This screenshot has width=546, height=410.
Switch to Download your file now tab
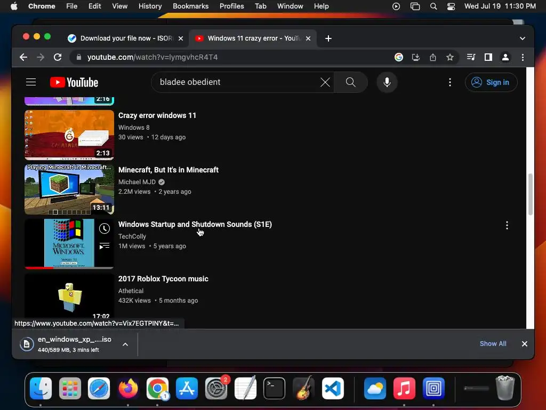tap(122, 38)
